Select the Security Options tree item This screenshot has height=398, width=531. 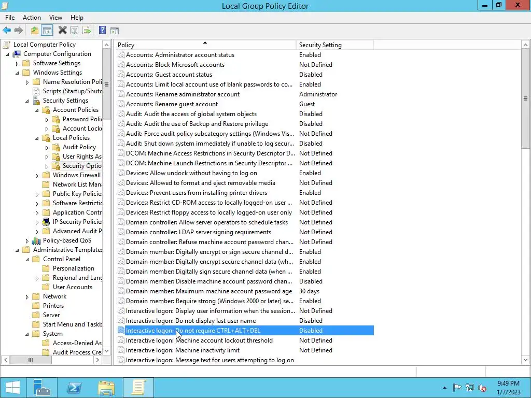tap(82, 166)
